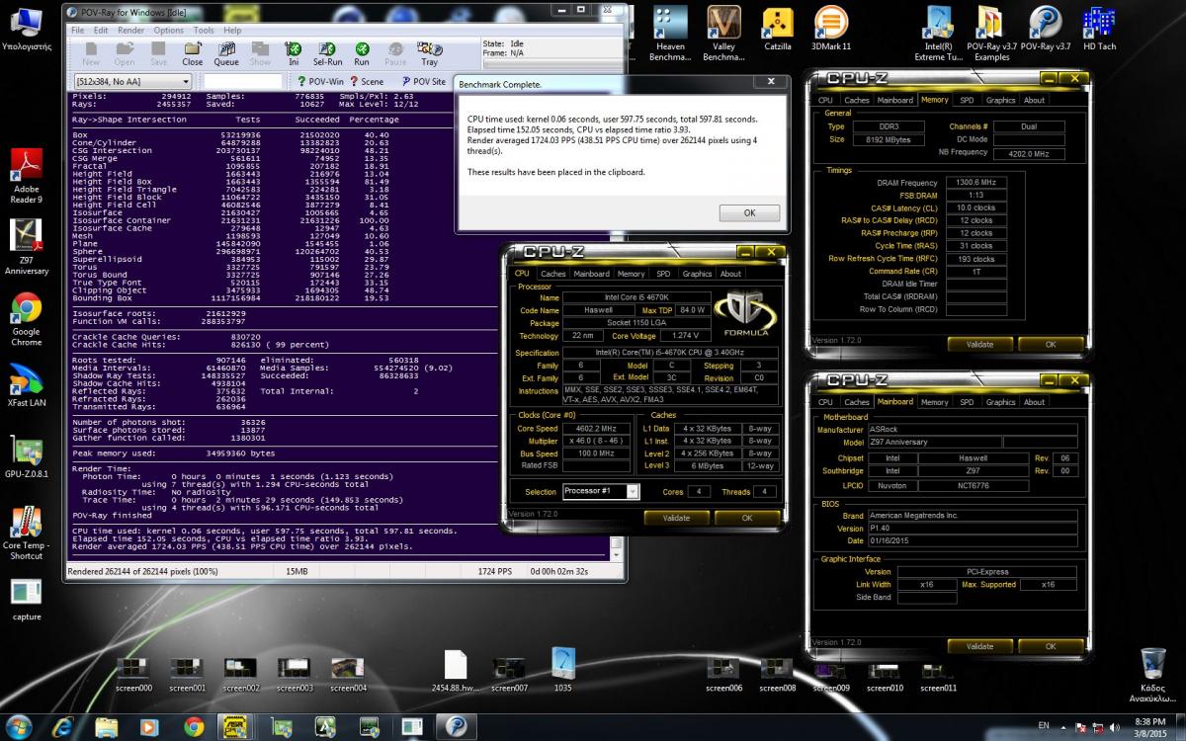Click the Save icon in POV-Ray toolbar
Viewport: 1186px width, 741px height.
click(x=158, y=53)
